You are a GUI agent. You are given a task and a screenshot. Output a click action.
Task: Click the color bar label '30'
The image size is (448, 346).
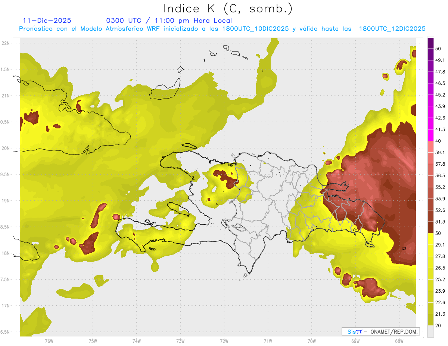438,233
